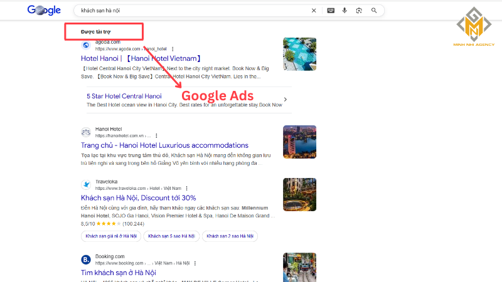
Task: Click the 'Được tài trợ' sponsored label
Action: 96,32
